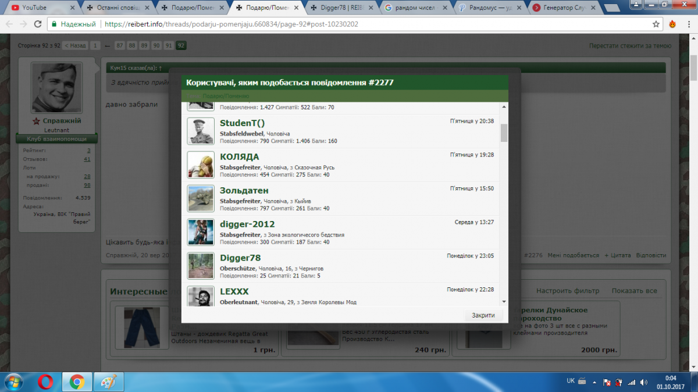The height and width of the screenshot is (392, 698).
Task: Bookmark this page with the star icon
Action: [x=656, y=24]
